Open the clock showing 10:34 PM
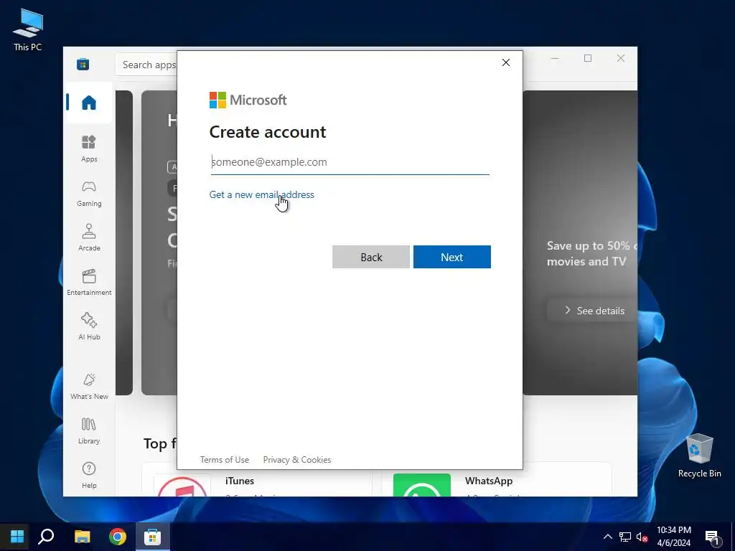The width and height of the screenshot is (735, 551). 673,537
